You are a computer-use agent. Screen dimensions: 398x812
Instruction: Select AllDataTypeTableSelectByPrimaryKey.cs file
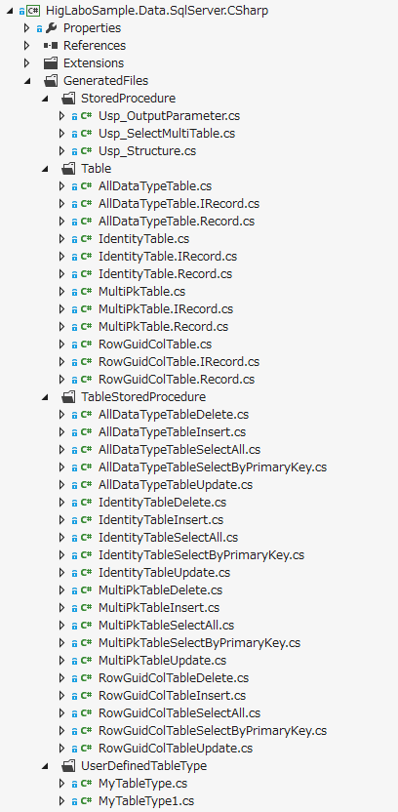(213, 467)
